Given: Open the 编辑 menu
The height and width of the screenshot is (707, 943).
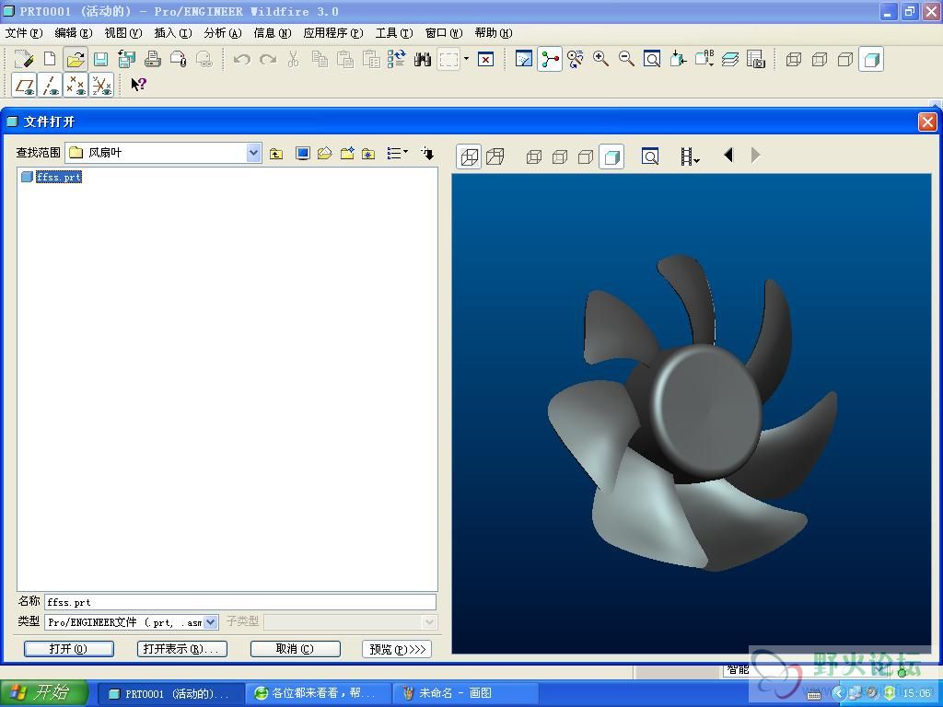Looking at the screenshot, I should tap(74, 33).
